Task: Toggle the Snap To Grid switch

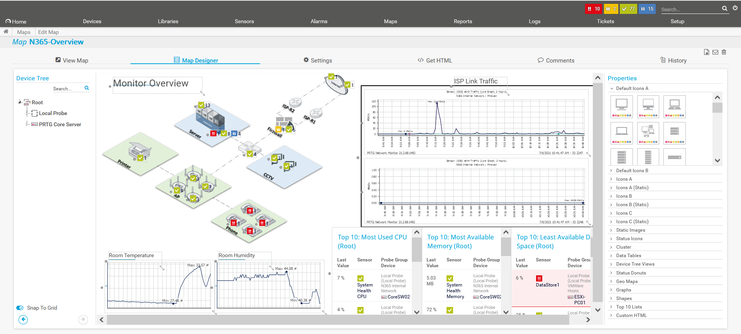Action: tap(20, 308)
